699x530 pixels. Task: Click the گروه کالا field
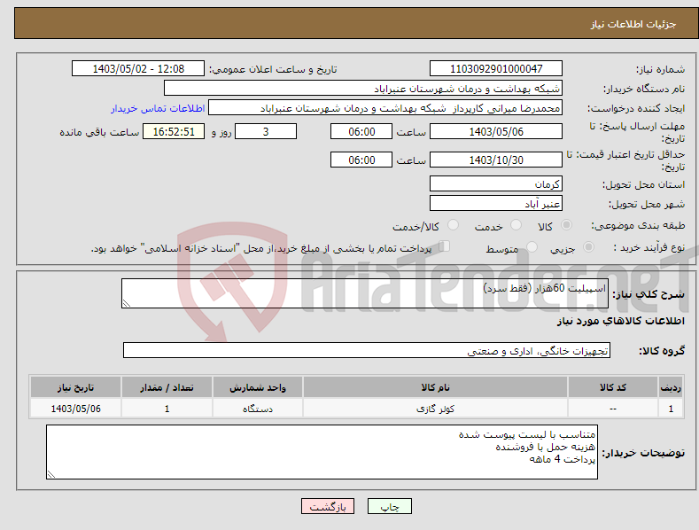pyautogui.click(x=367, y=351)
